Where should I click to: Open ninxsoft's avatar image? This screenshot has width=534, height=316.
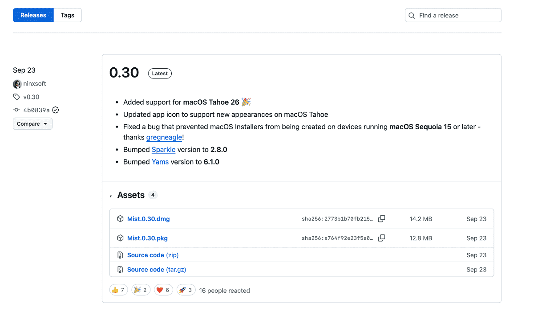pos(17,84)
